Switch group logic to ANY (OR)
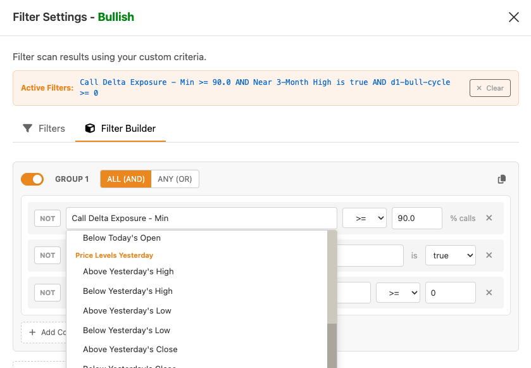The image size is (531, 368). pos(175,179)
